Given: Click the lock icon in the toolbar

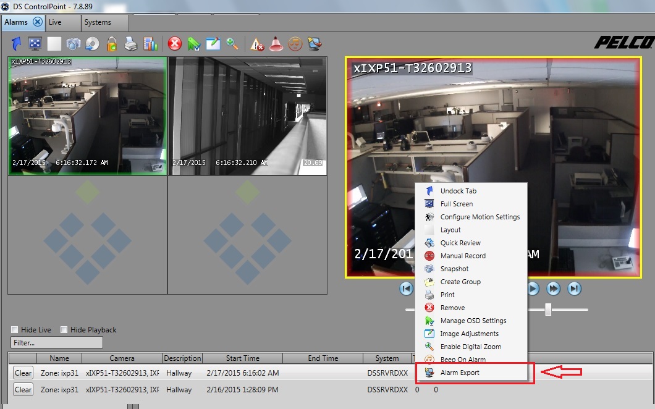Looking at the screenshot, I should (111, 43).
